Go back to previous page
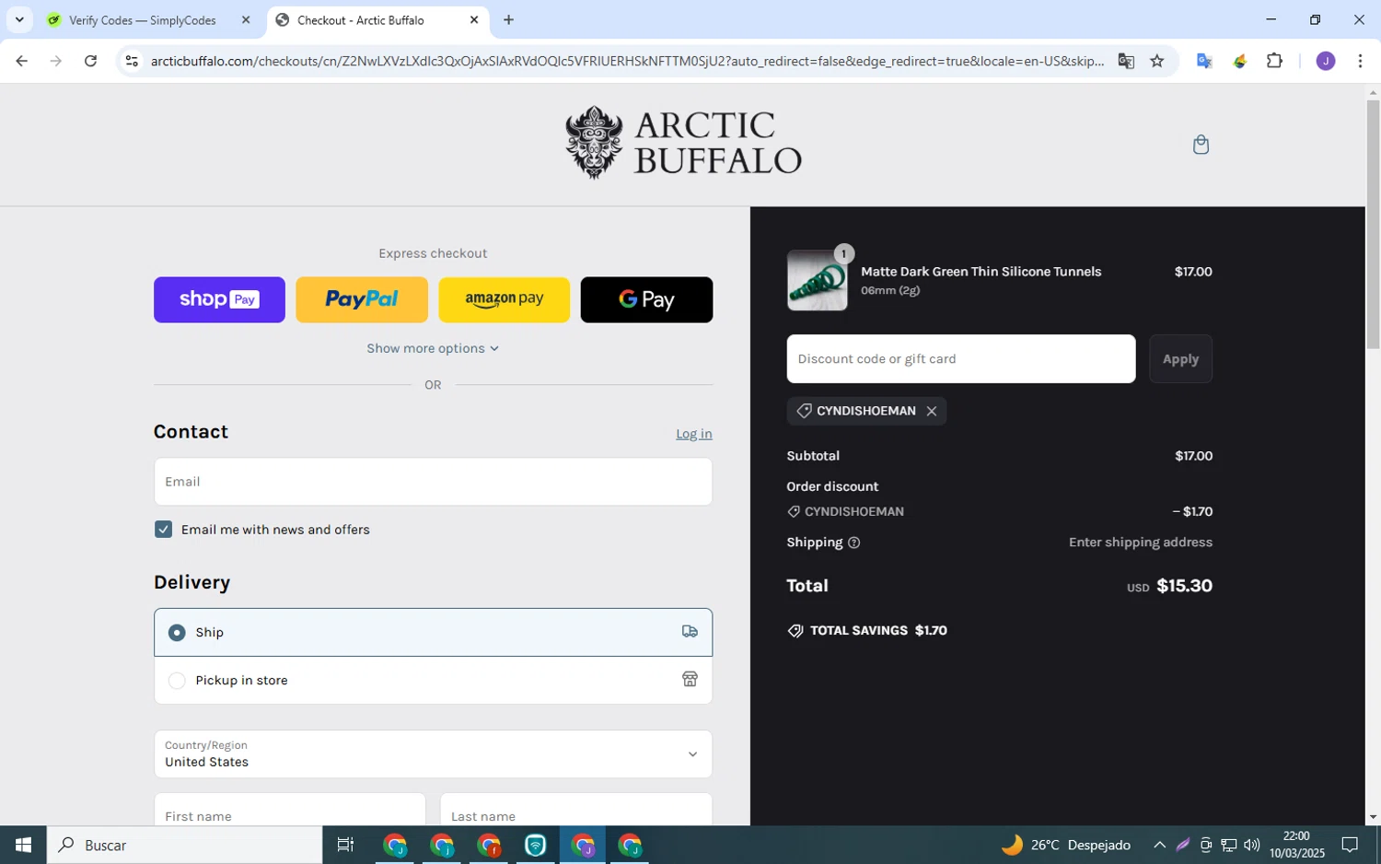Screen dimensions: 1381x864 (x=21, y=61)
